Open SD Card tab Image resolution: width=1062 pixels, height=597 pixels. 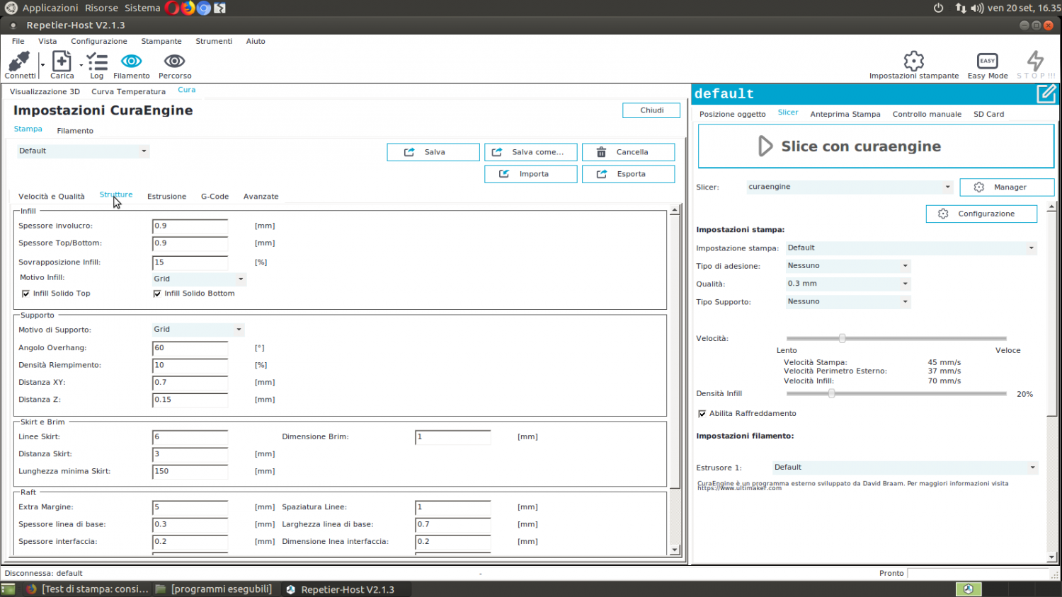click(988, 115)
